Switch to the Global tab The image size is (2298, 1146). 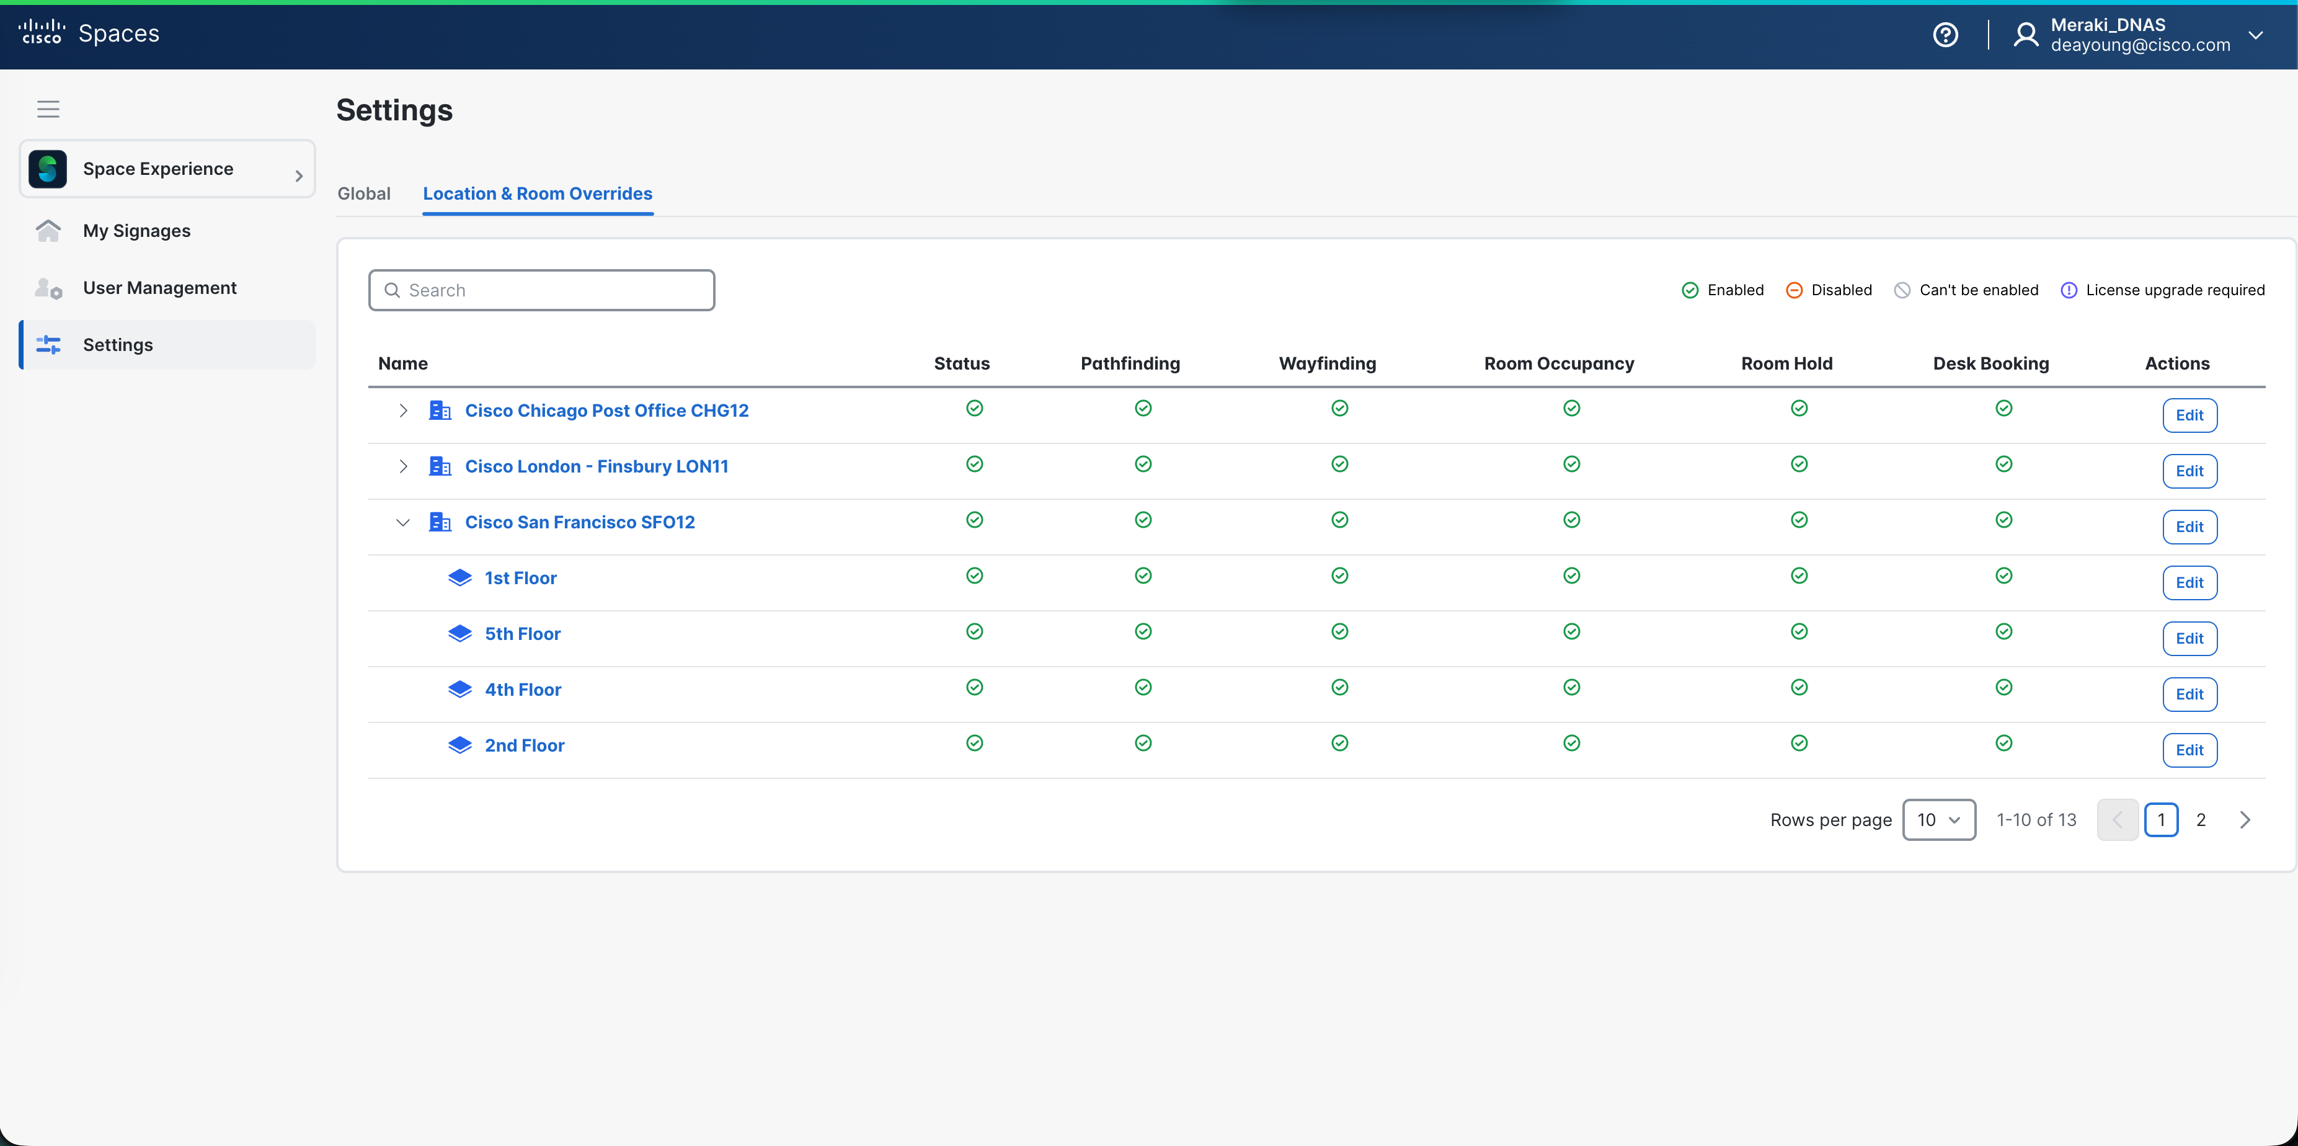click(x=364, y=193)
